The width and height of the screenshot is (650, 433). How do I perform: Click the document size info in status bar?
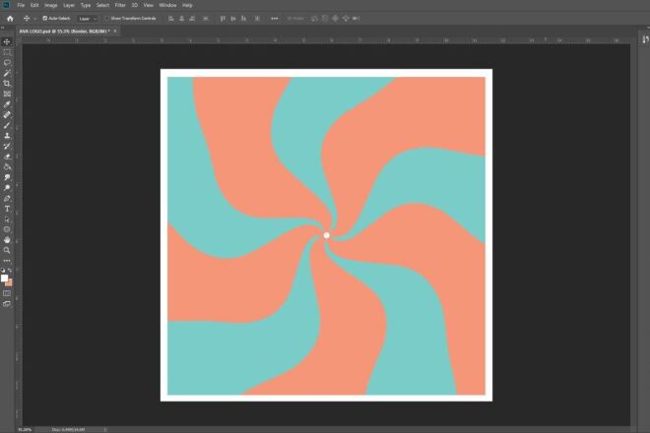pos(68,430)
